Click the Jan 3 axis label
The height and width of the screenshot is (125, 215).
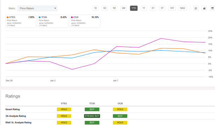[53, 81]
